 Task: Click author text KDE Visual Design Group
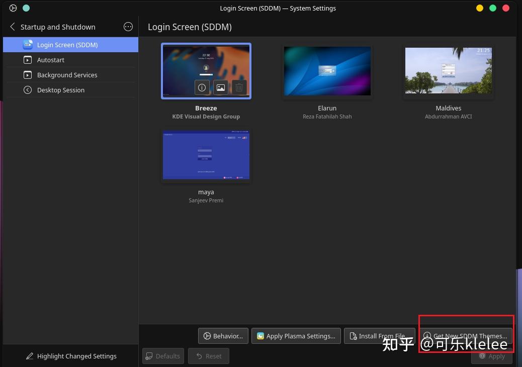click(206, 116)
